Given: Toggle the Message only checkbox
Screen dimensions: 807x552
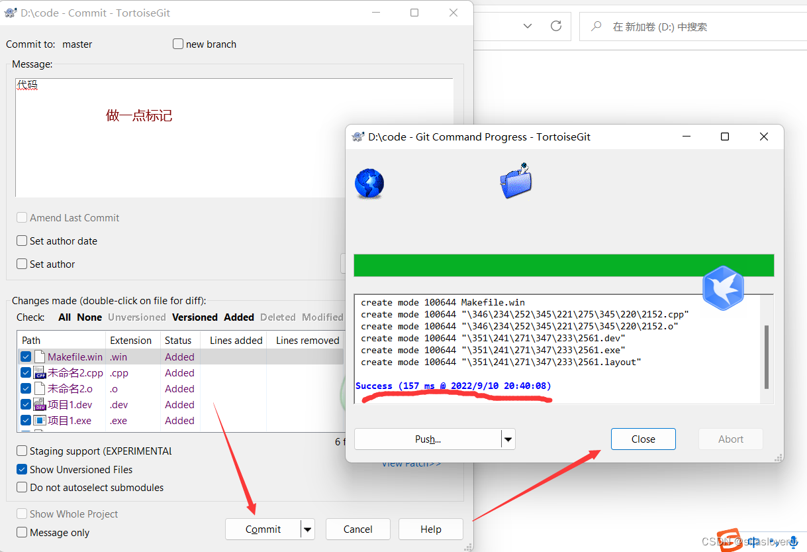Looking at the screenshot, I should [22, 532].
